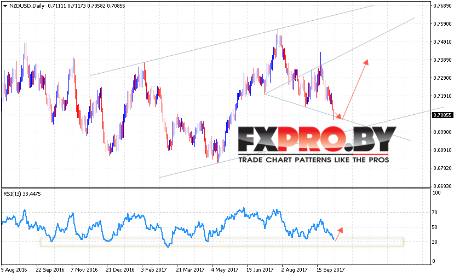
Task: Click the black current price tag on price axis
Action: coord(442,115)
